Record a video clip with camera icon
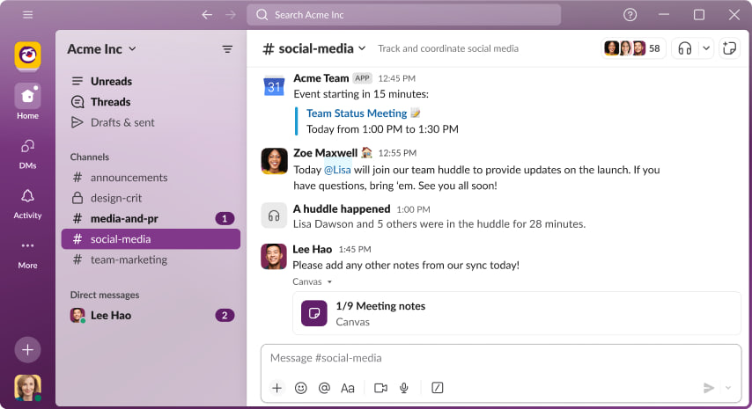This screenshot has width=752, height=409. [x=380, y=388]
